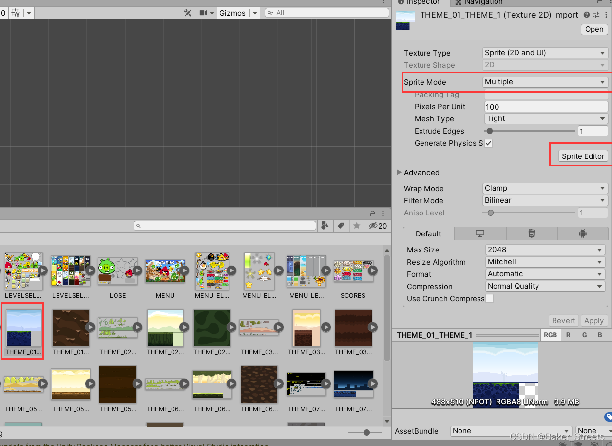Viewport: 612px width, 446px height.
Task: Open the Filter Mode dropdown
Action: tap(545, 200)
